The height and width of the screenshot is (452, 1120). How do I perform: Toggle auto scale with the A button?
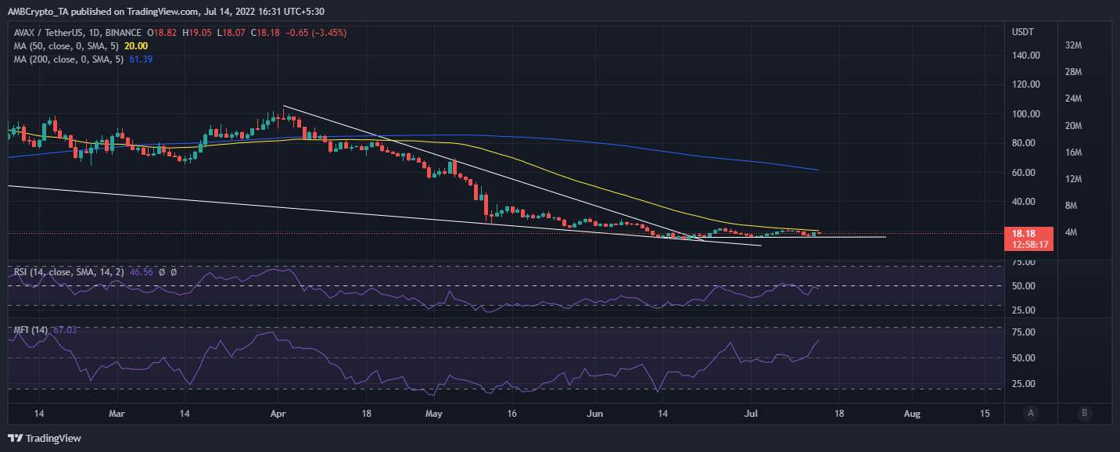click(x=1032, y=413)
